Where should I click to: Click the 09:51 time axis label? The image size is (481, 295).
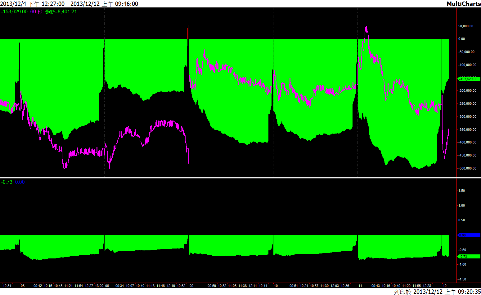294,286
